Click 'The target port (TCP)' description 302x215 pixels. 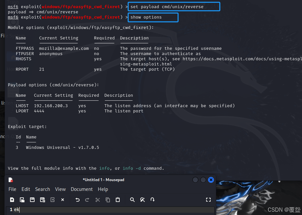point(147,69)
